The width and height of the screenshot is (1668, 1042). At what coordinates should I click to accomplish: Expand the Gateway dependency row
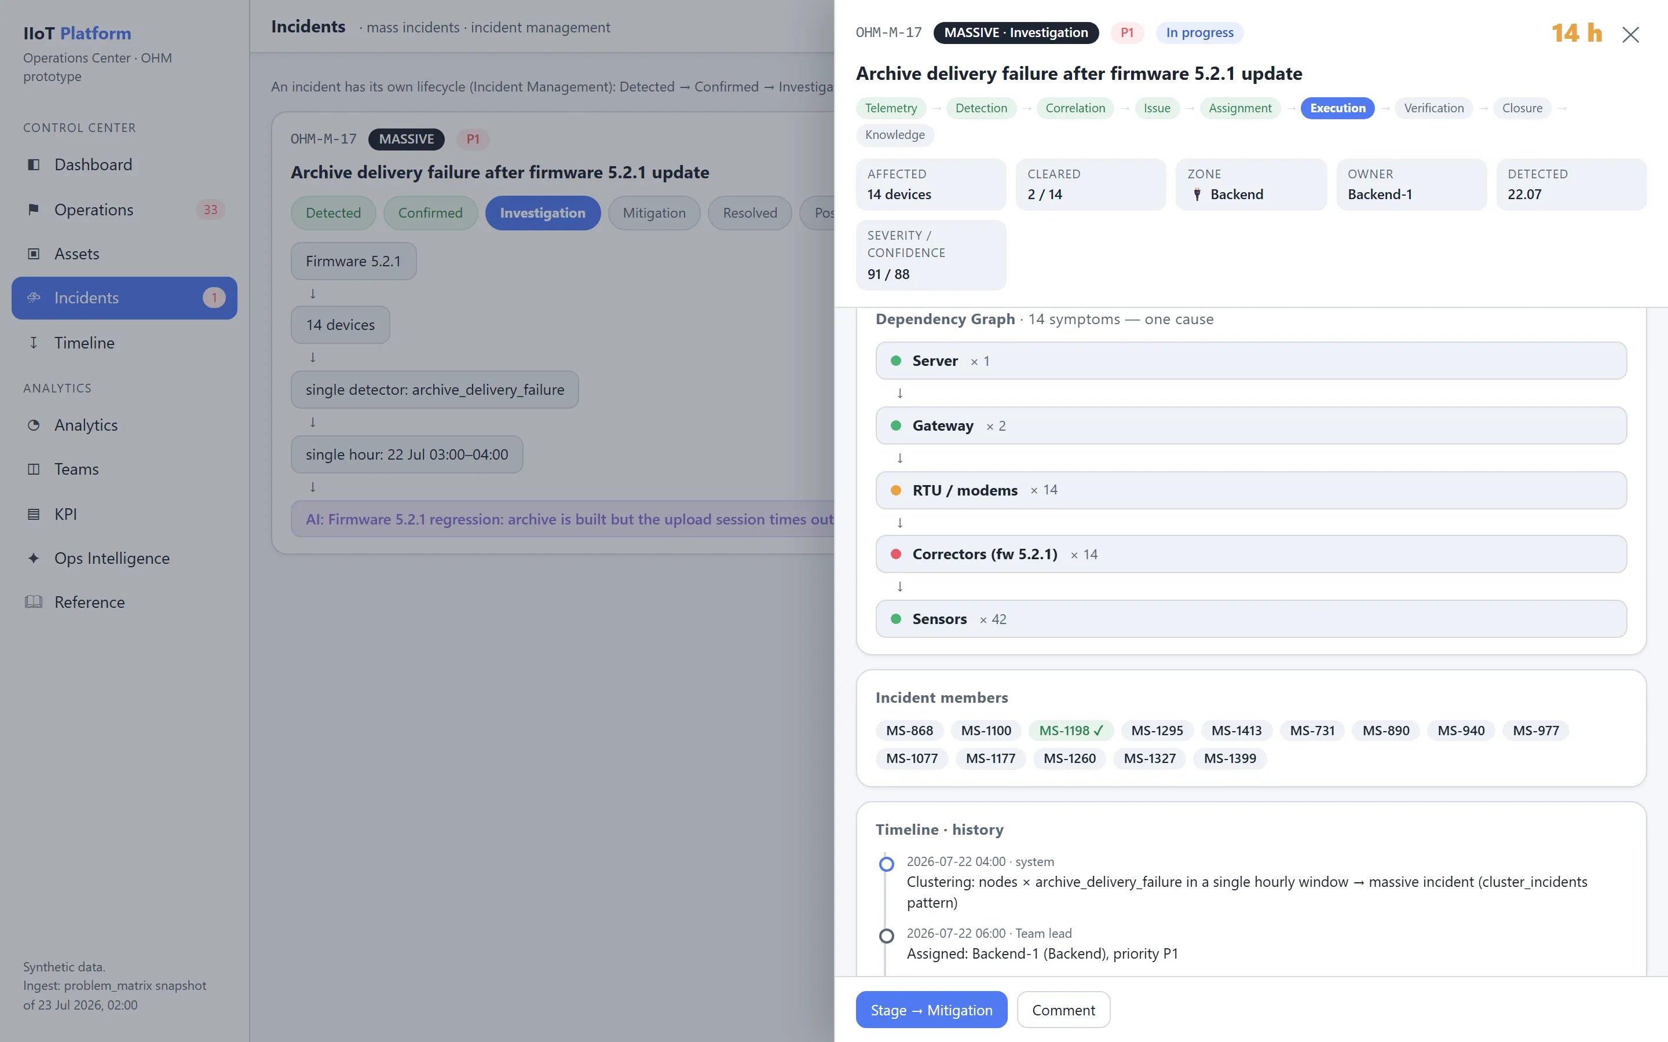[x=1250, y=425]
